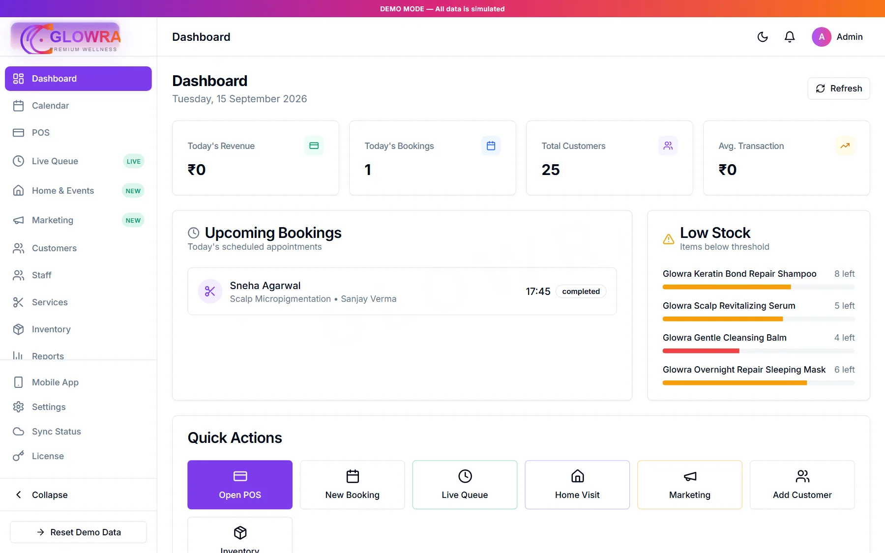Create a New Booking quick action
The height and width of the screenshot is (553, 885).
tap(353, 485)
